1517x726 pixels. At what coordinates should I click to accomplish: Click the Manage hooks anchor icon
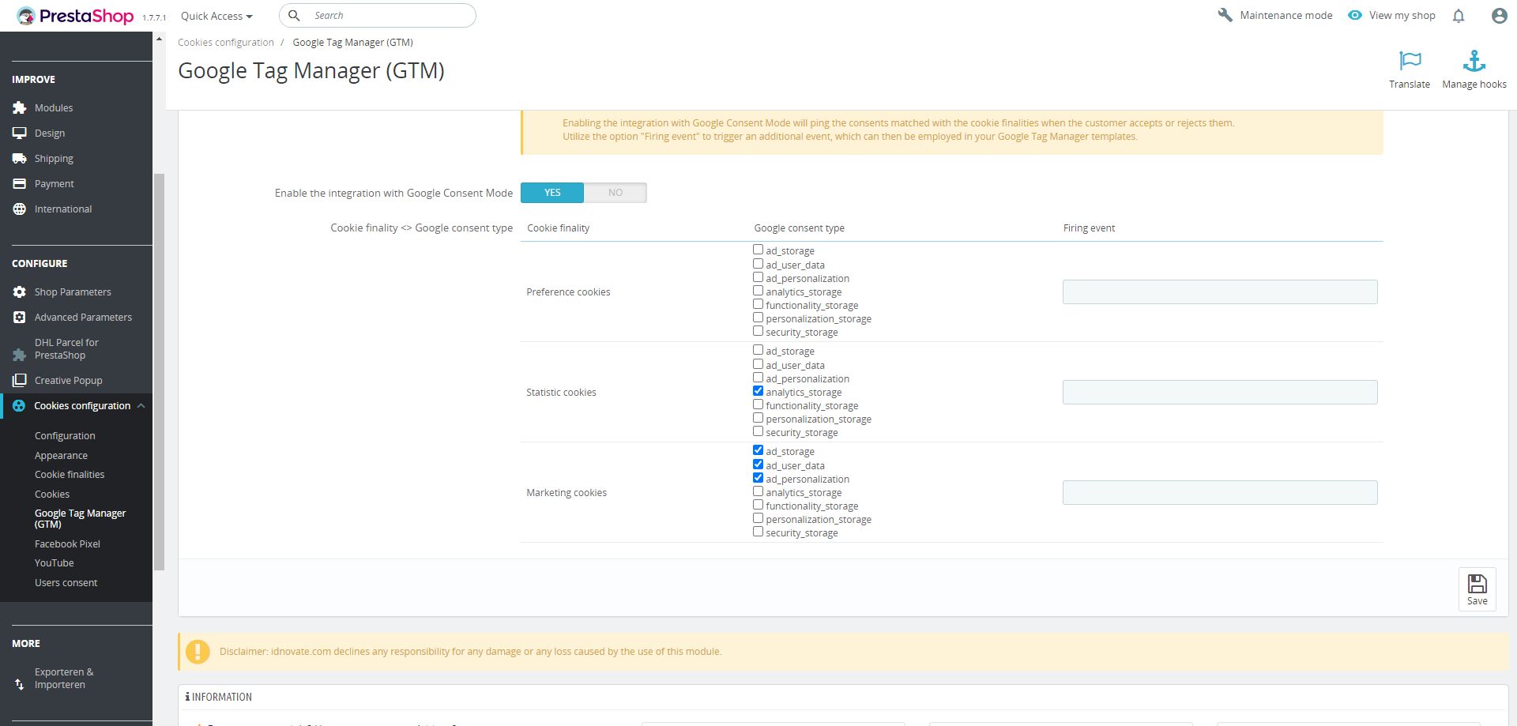coord(1474,61)
